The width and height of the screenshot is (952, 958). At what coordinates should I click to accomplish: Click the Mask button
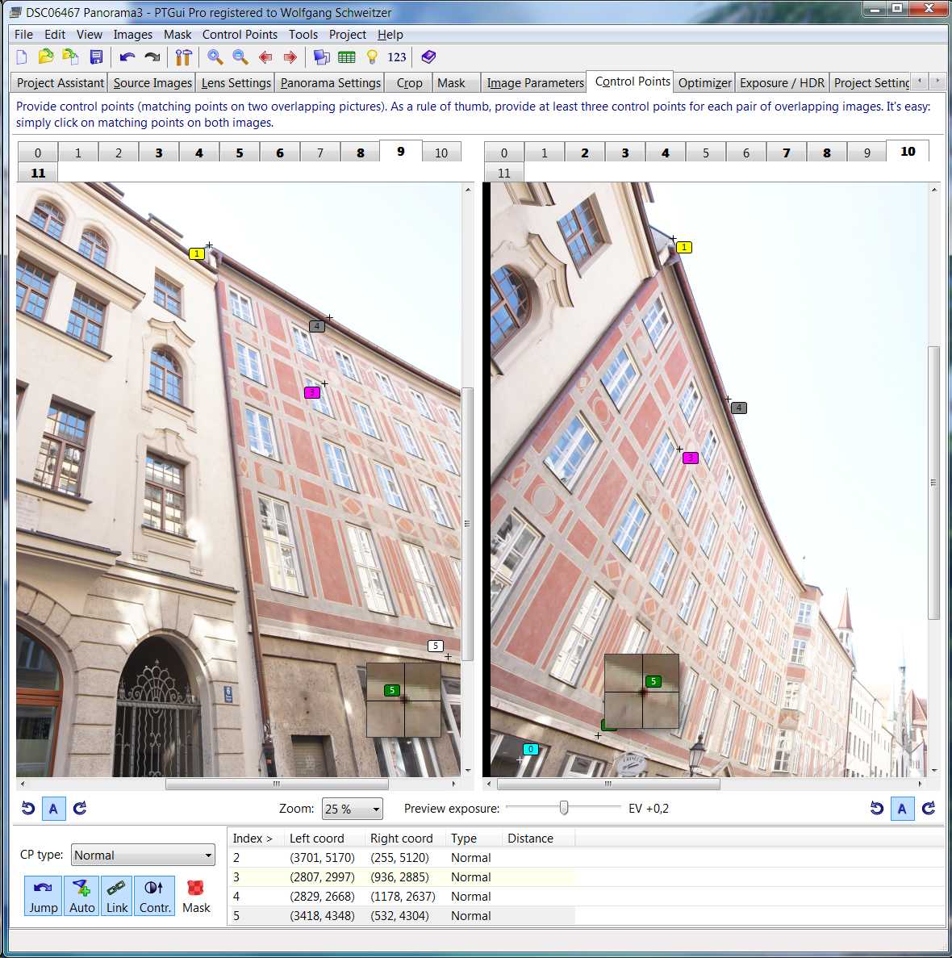[196, 896]
